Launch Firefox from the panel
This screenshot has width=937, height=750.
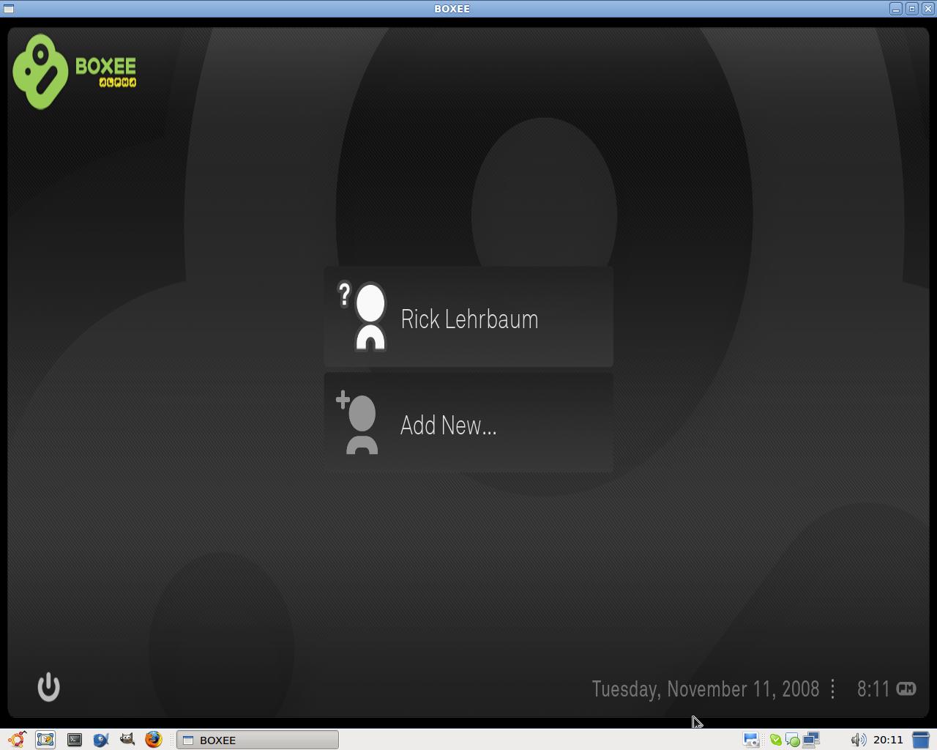[x=154, y=740]
